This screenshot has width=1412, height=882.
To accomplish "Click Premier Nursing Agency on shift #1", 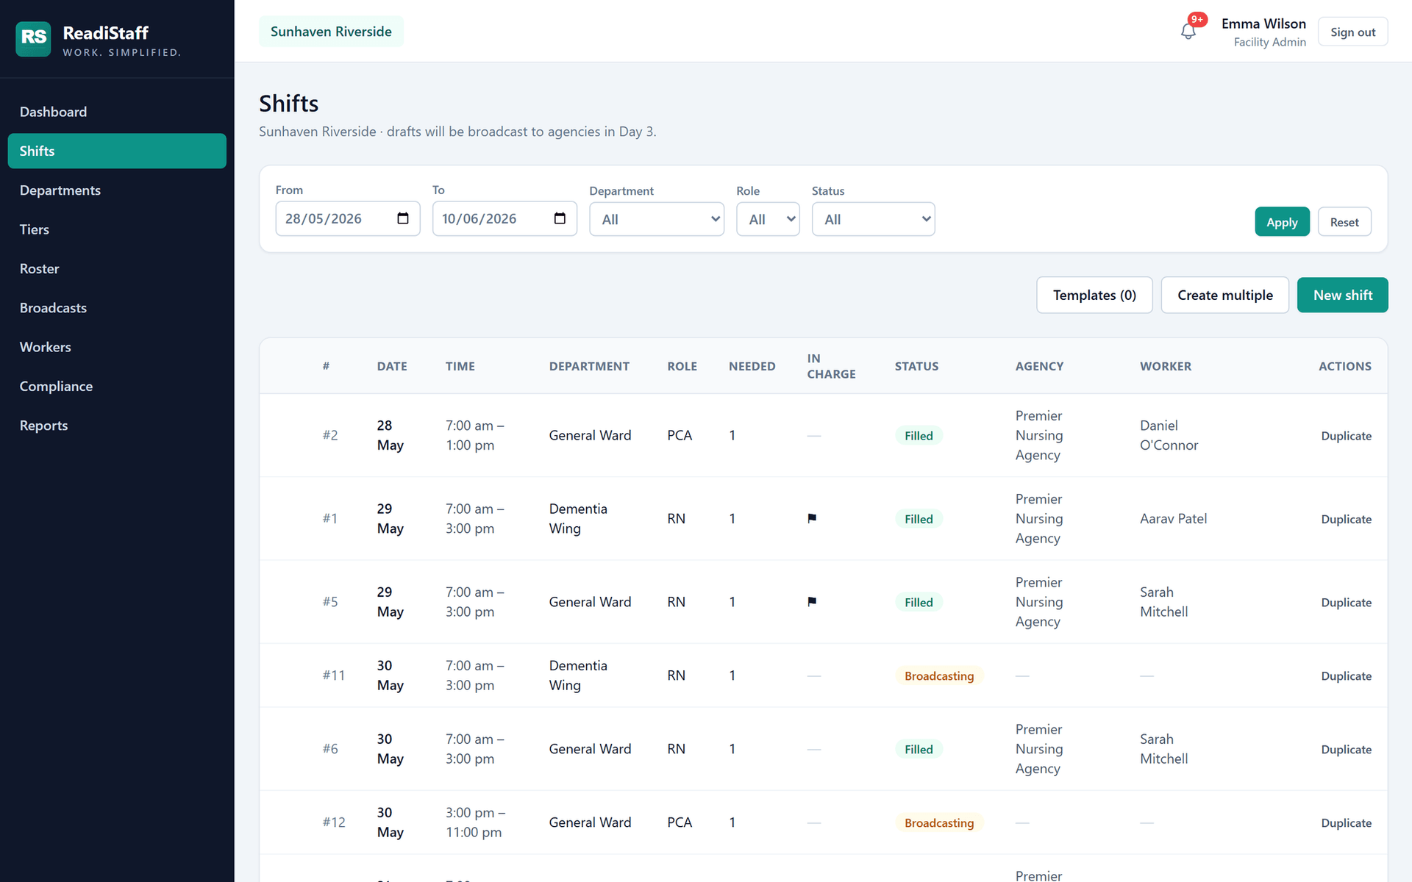I will (x=1038, y=518).
